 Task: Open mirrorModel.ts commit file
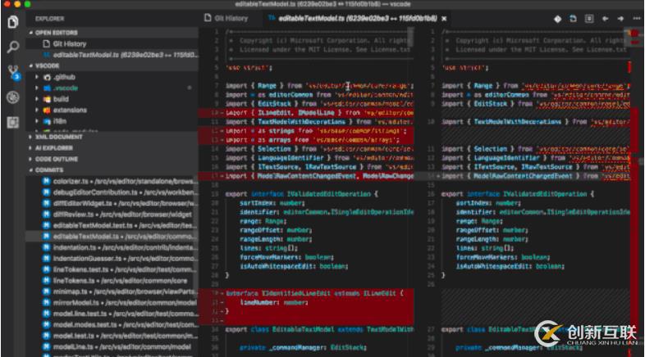tap(112, 303)
